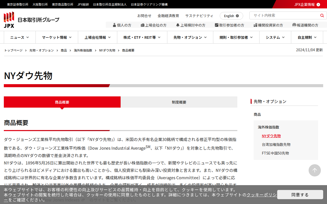Click the office icon beside 機関投資家の方
The height and width of the screenshot is (204, 327).
(x=255, y=25)
